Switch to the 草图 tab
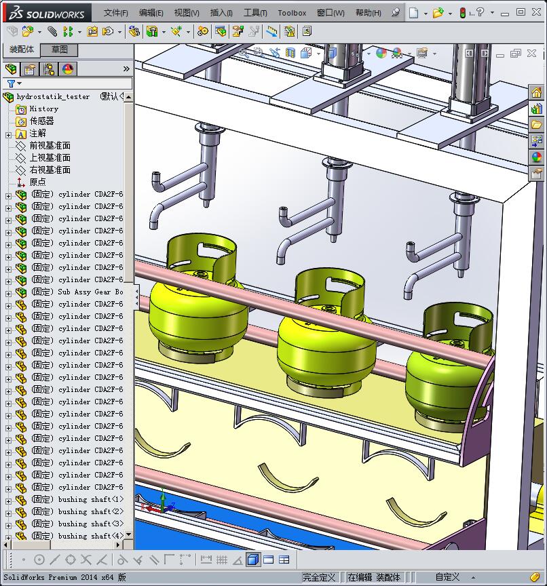Image resolution: width=547 pixels, height=586 pixels. pos(60,50)
